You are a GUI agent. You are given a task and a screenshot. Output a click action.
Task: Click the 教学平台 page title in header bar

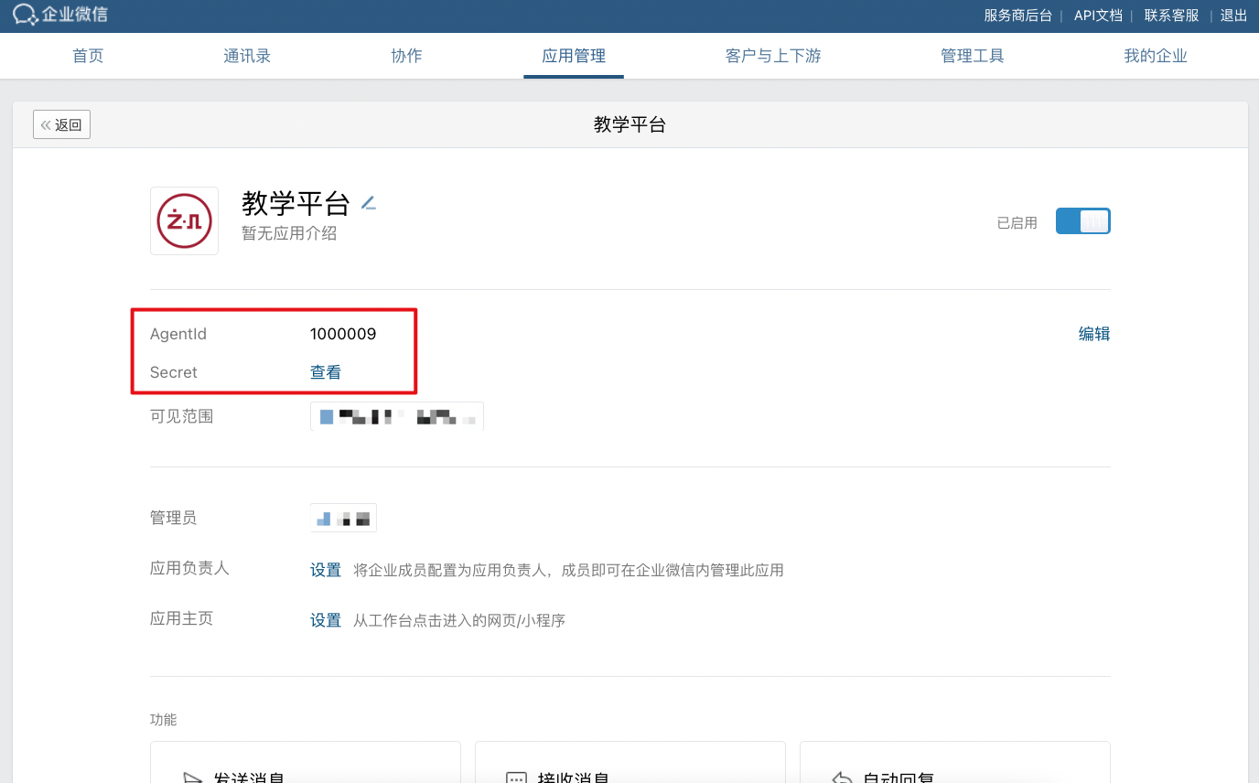[x=629, y=124]
